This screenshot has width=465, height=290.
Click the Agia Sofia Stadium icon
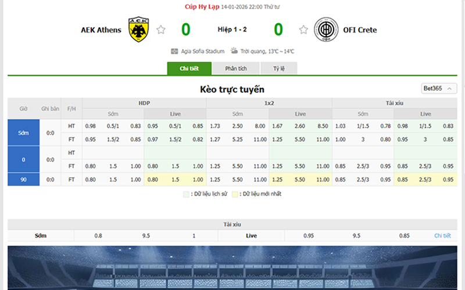[x=174, y=52]
